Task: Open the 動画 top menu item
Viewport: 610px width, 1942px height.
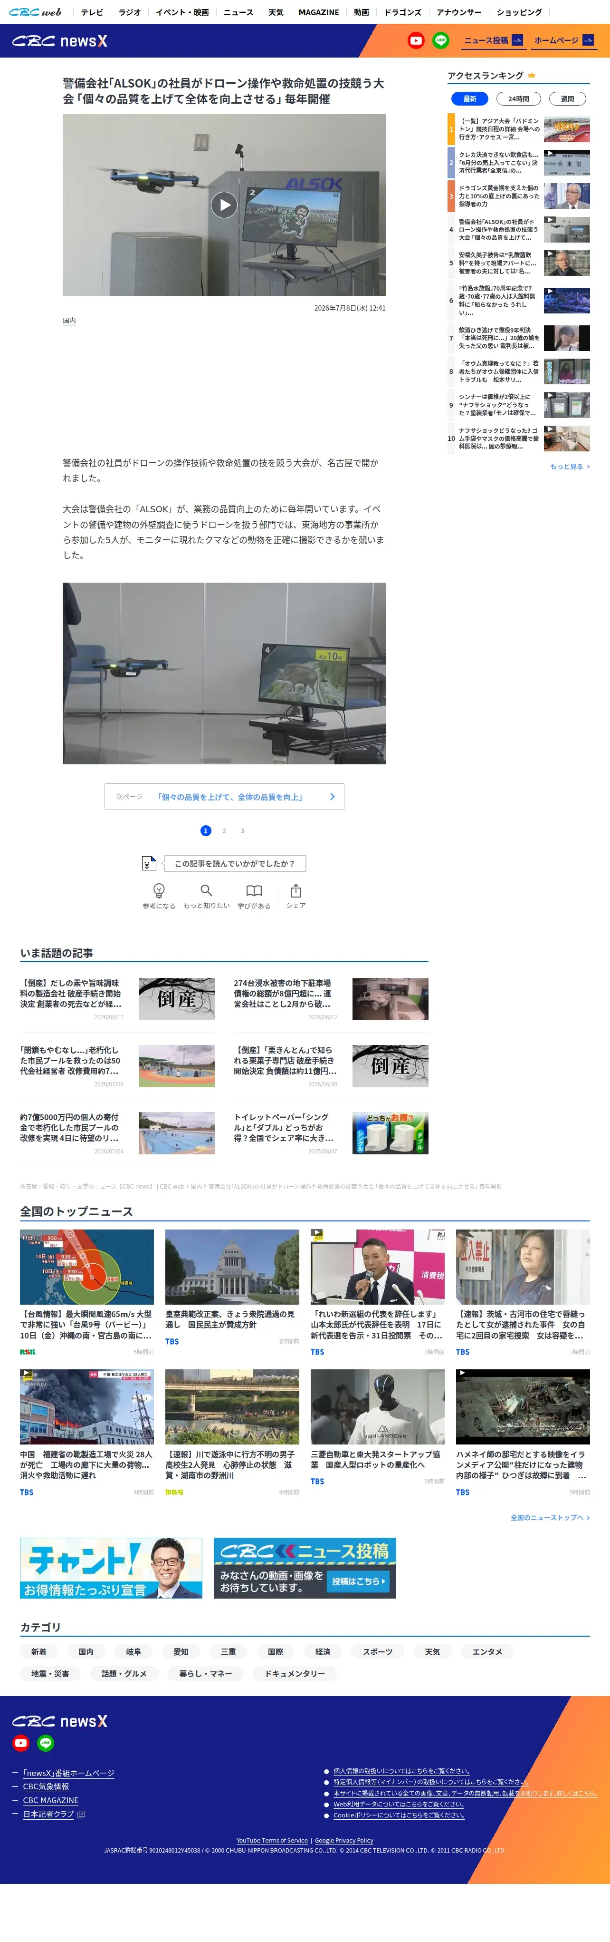Action: (x=362, y=12)
